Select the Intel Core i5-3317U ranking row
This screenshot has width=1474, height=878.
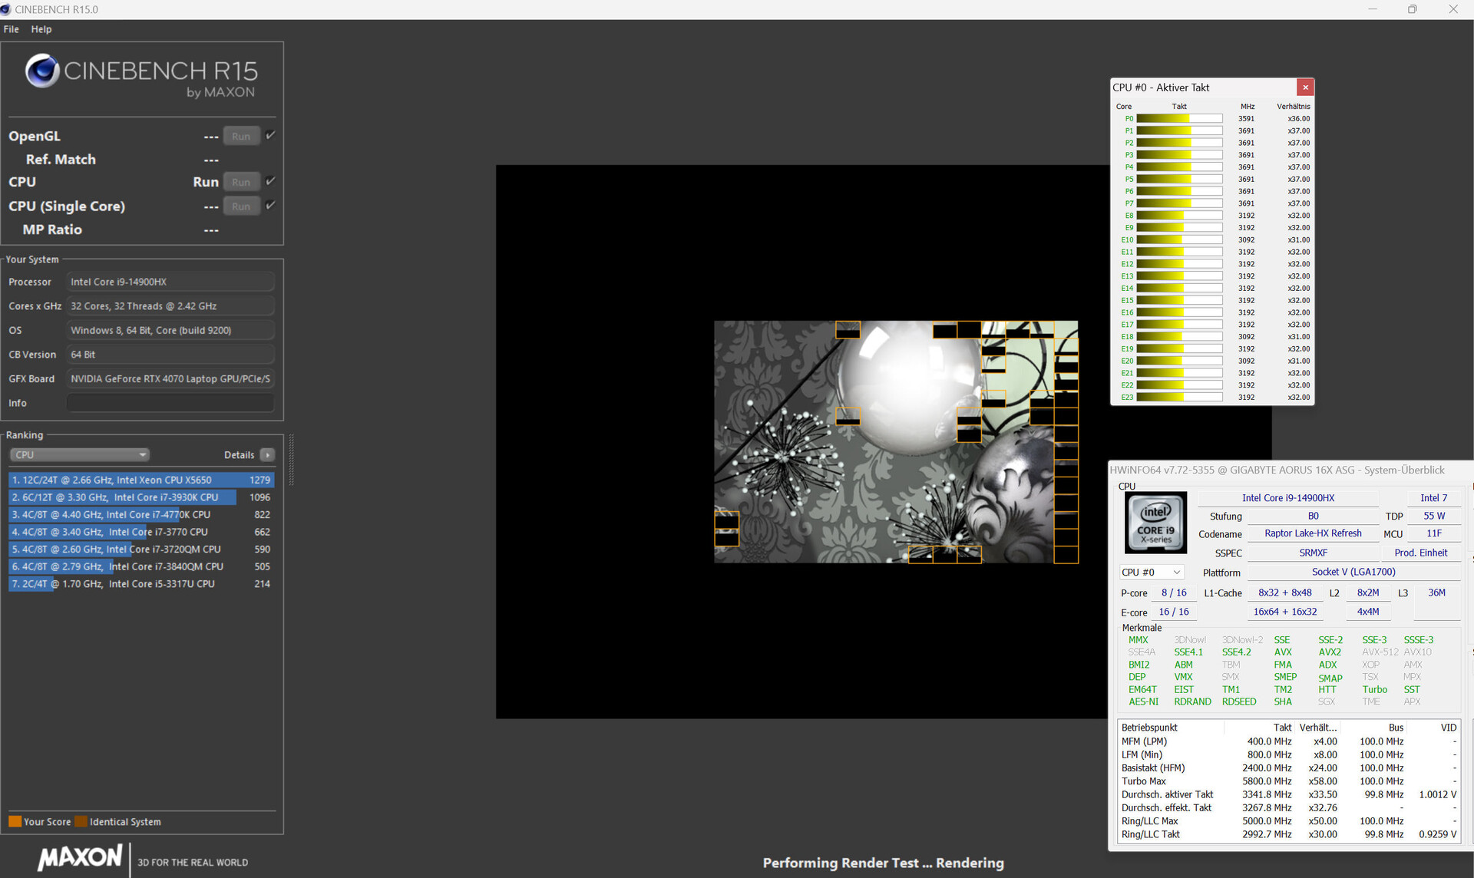pyautogui.click(x=141, y=584)
